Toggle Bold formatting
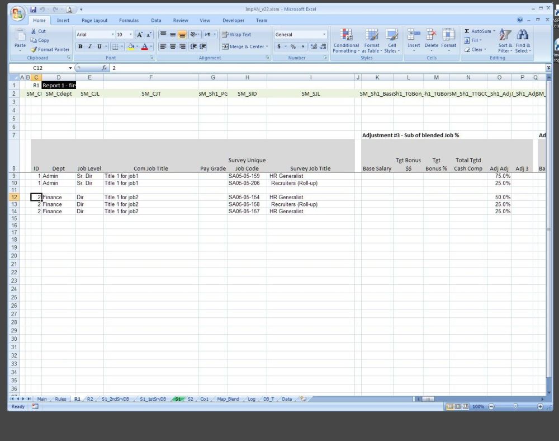559x441 pixels. [80, 46]
